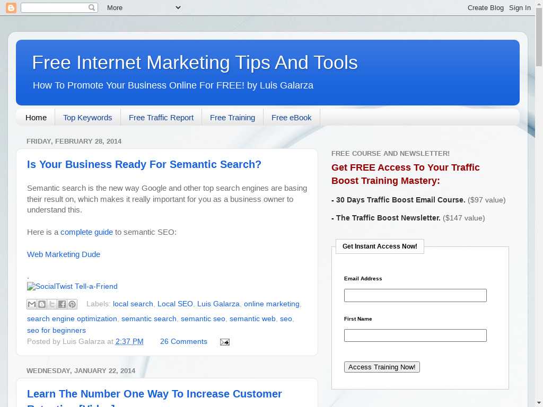The height and width of the screenshot is (407, 543).
Task: Click the 'Wednesday, January 22, 2014' date header
Action: [x=81, y=370]
